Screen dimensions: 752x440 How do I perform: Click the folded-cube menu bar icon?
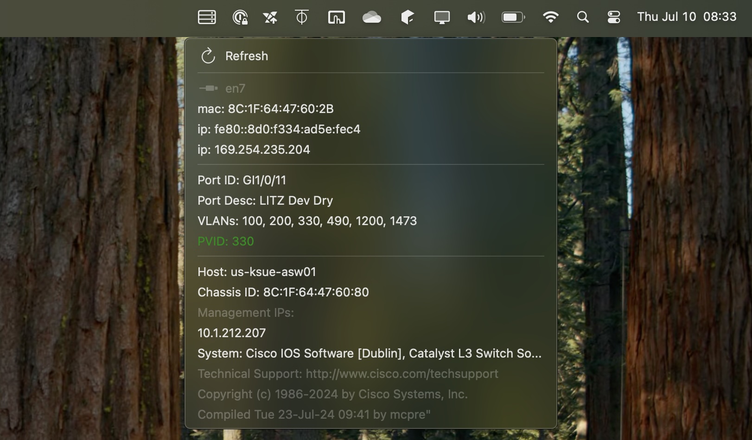(407, 18)
